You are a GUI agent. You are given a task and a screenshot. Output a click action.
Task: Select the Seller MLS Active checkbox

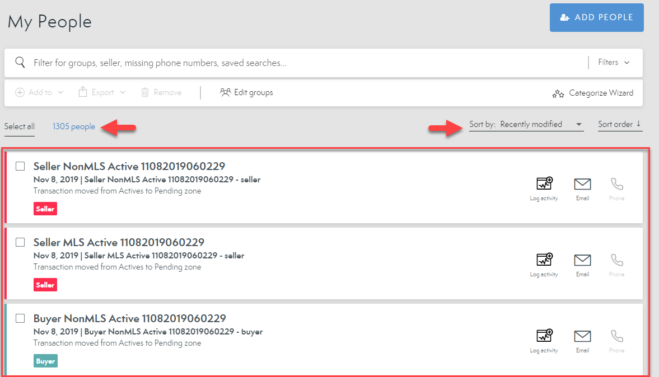(20, 242)
